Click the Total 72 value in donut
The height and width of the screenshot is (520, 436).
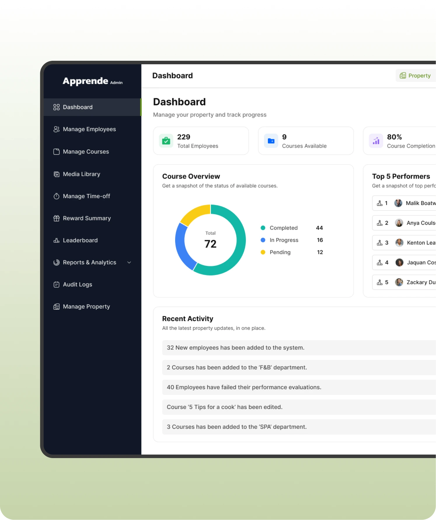(210, 244)
